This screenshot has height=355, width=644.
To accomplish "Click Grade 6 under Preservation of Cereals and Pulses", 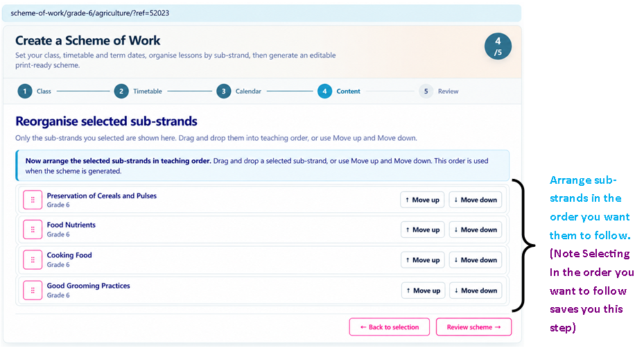I will 58,205.
